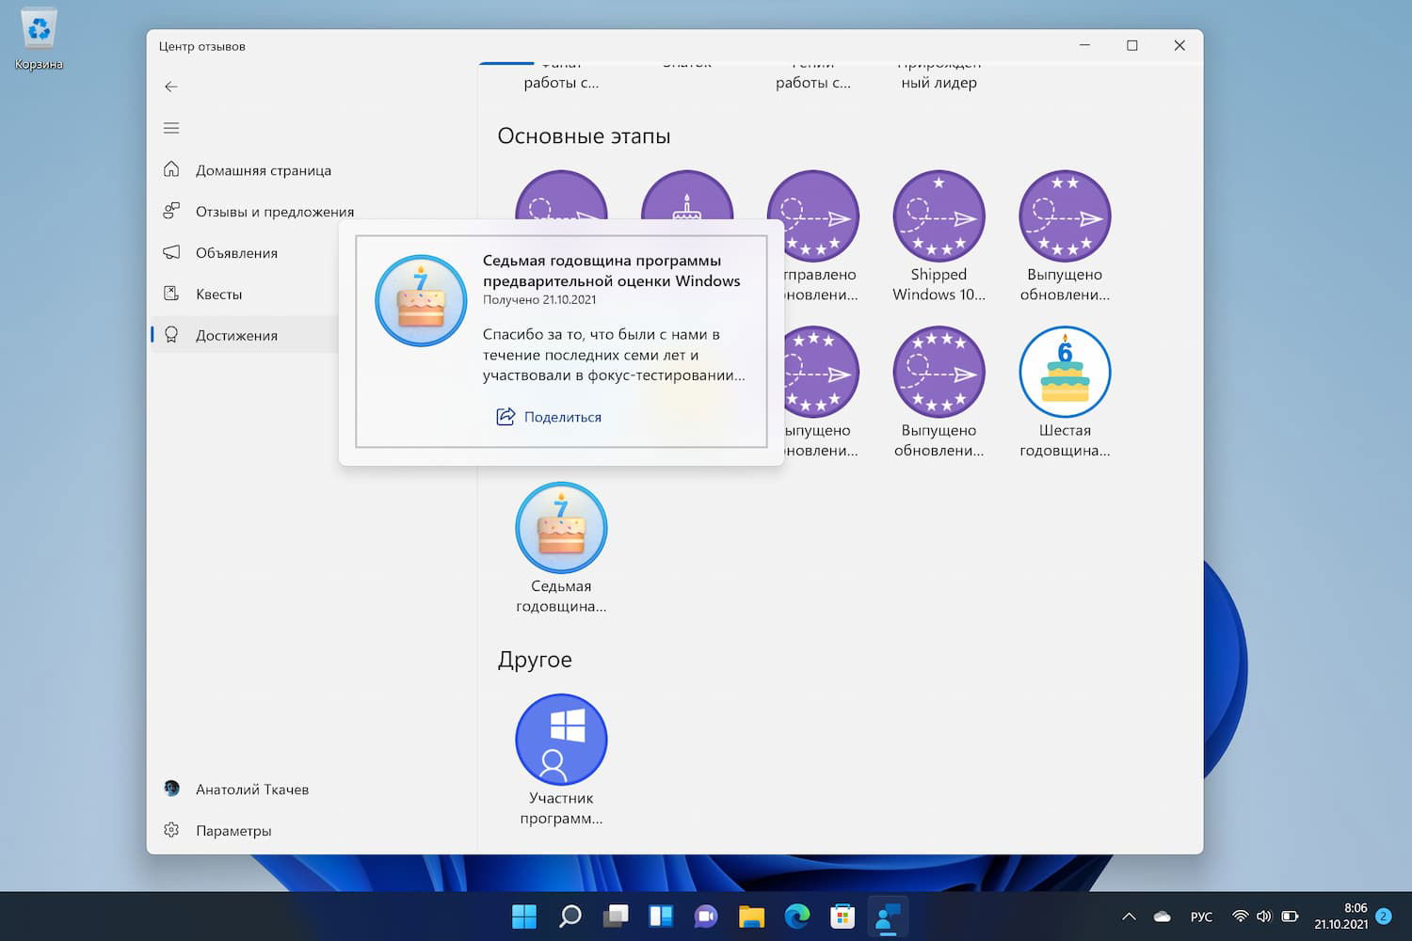The image size is (1412, 941).
Task: Open the Shipped Windows 10 badge
Action: click(x=939, y=236)
